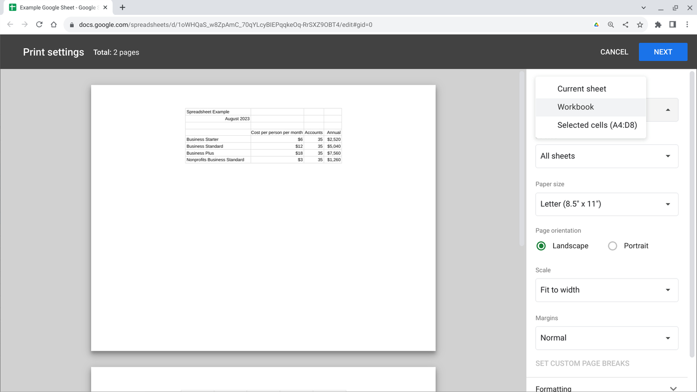Screen dimensions: 697x392
Task: Click the zoom magnifier icon in address bar
Action: point(610,24)
